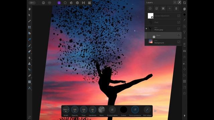The width and height of the screenshot is (214, 120).
Task: Open the black Colour swatch
Action: (x=123, y=110)
